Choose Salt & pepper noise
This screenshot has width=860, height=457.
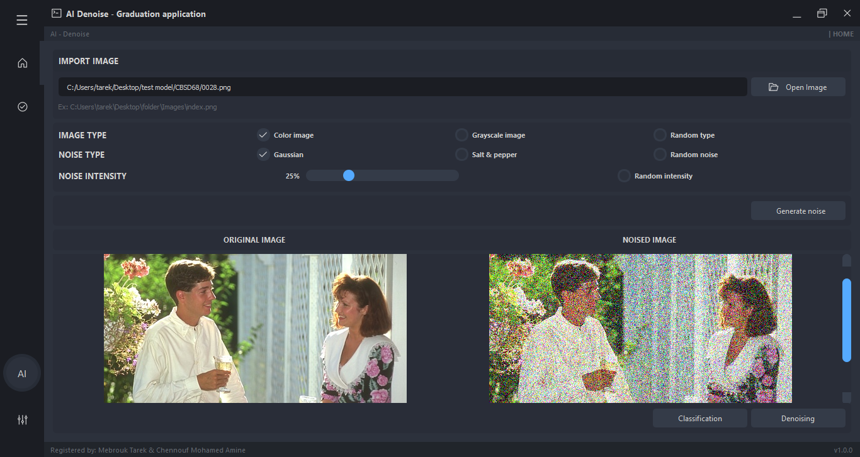462,155
